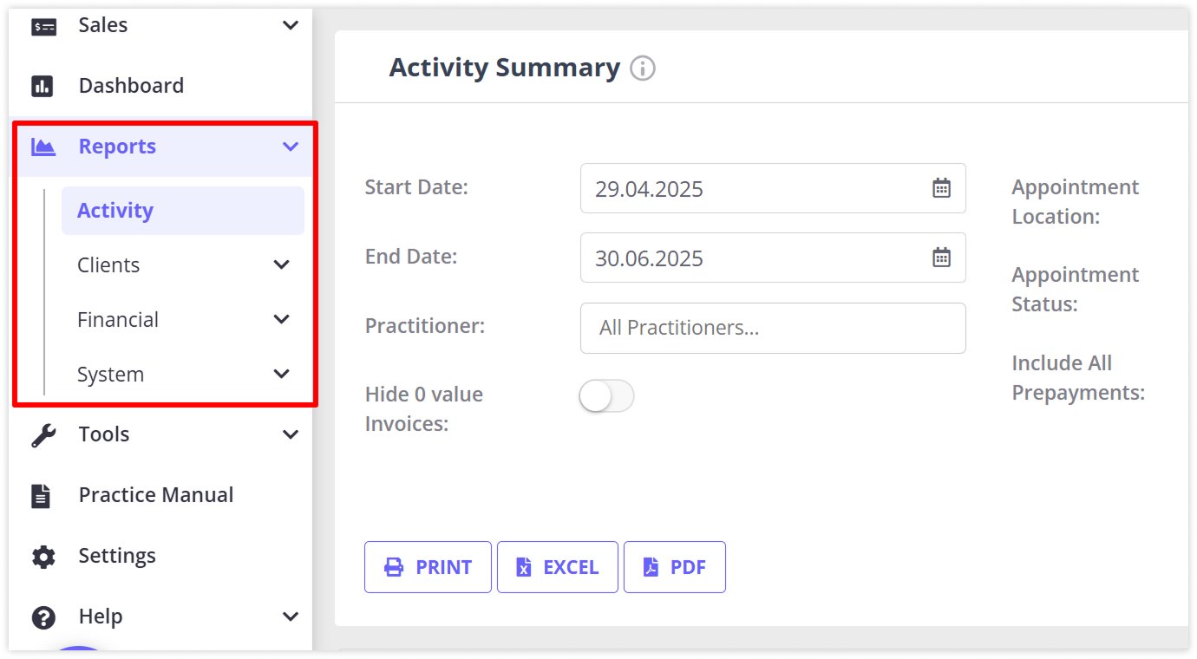The image size is (1197, 659).
Task: Toggle the Hide 0 value Invoices switch
Action: (606, 396)
